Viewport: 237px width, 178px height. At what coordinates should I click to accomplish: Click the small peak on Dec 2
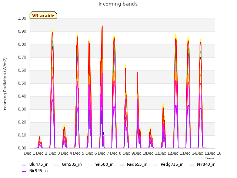(40, 136)
